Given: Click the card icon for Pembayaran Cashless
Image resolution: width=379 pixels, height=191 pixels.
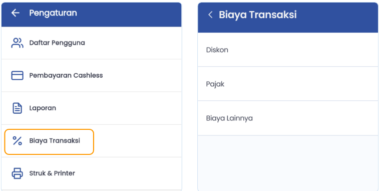Looking at the screenshot, I should (17, 75).
